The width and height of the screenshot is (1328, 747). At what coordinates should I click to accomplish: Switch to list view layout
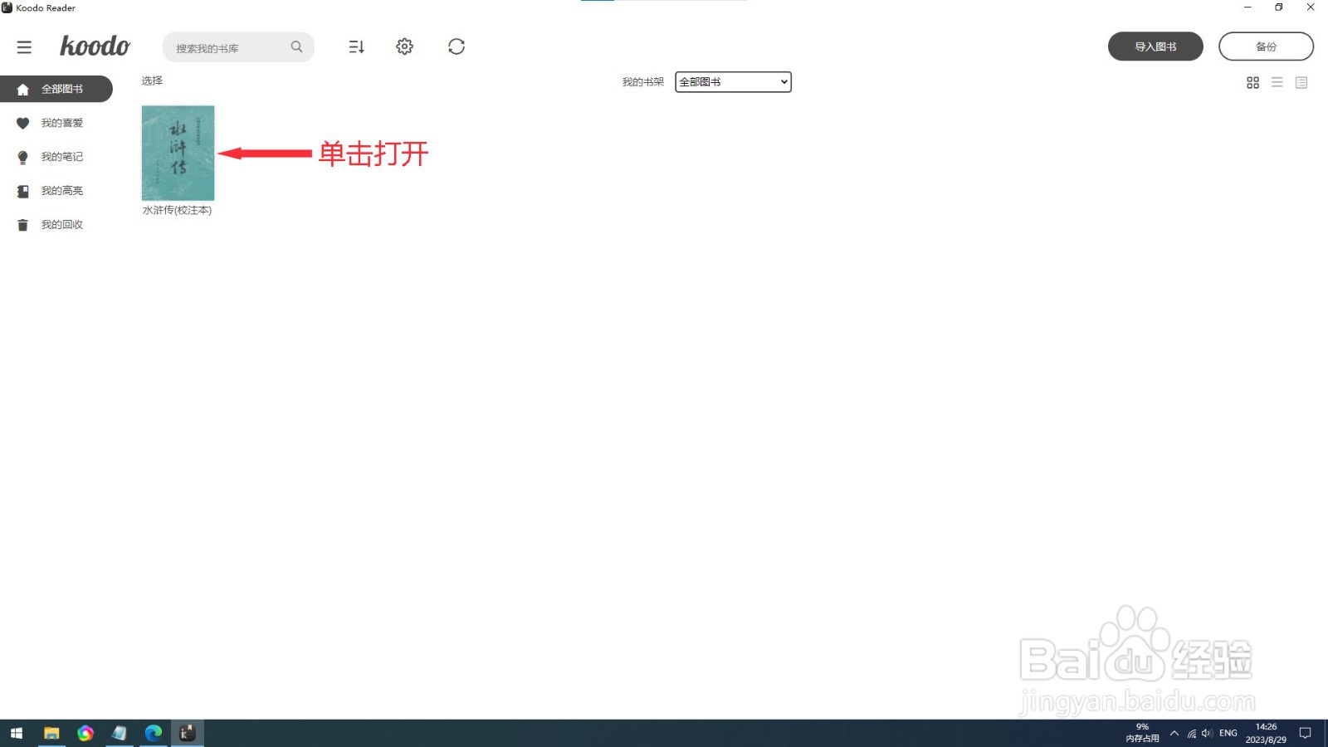click(x=1277, y=82)
